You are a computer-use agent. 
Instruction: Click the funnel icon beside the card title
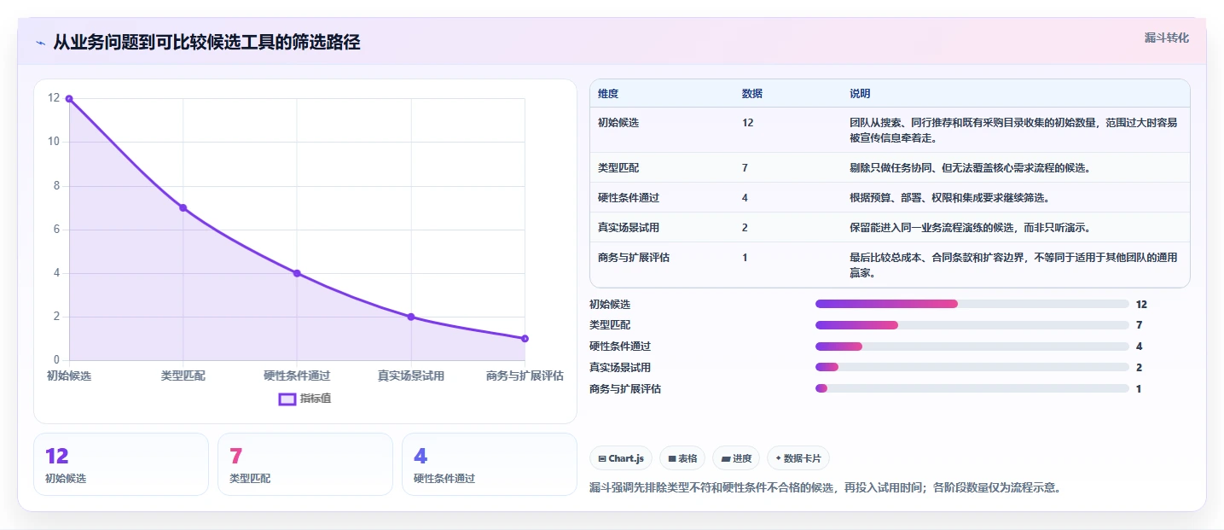pos(40,43)
